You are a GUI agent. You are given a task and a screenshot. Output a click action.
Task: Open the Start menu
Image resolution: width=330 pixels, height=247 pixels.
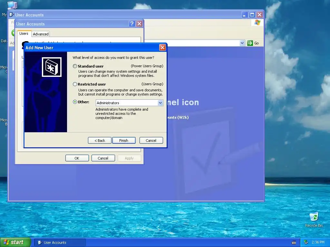[x=15, y=242]
